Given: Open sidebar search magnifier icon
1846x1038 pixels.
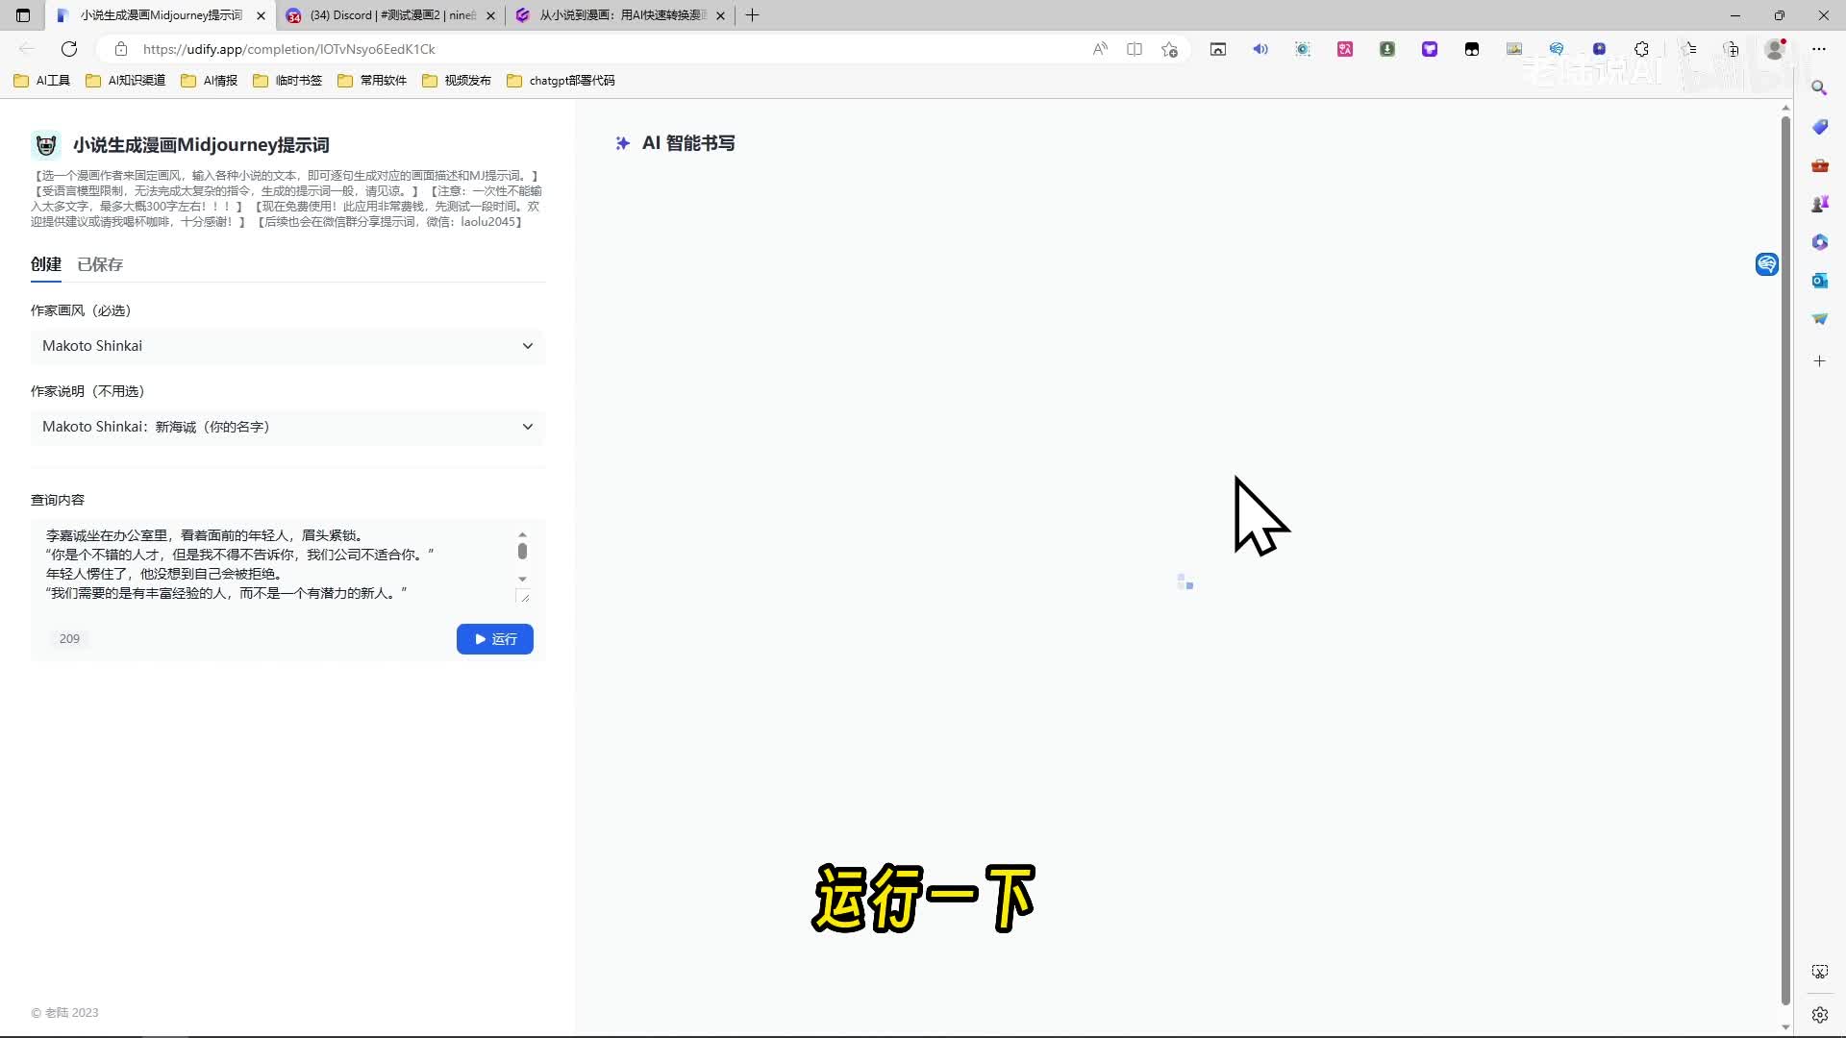Looking at the screenshot, I should coord(1819,88).
